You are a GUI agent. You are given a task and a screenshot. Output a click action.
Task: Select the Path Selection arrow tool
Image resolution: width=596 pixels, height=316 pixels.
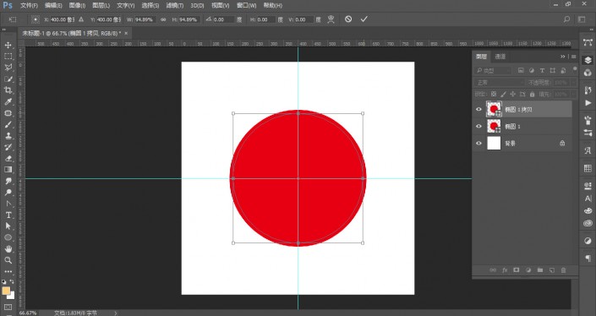pos(8,226)
